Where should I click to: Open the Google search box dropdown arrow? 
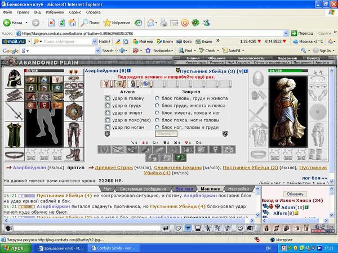[x=97, y=51]
